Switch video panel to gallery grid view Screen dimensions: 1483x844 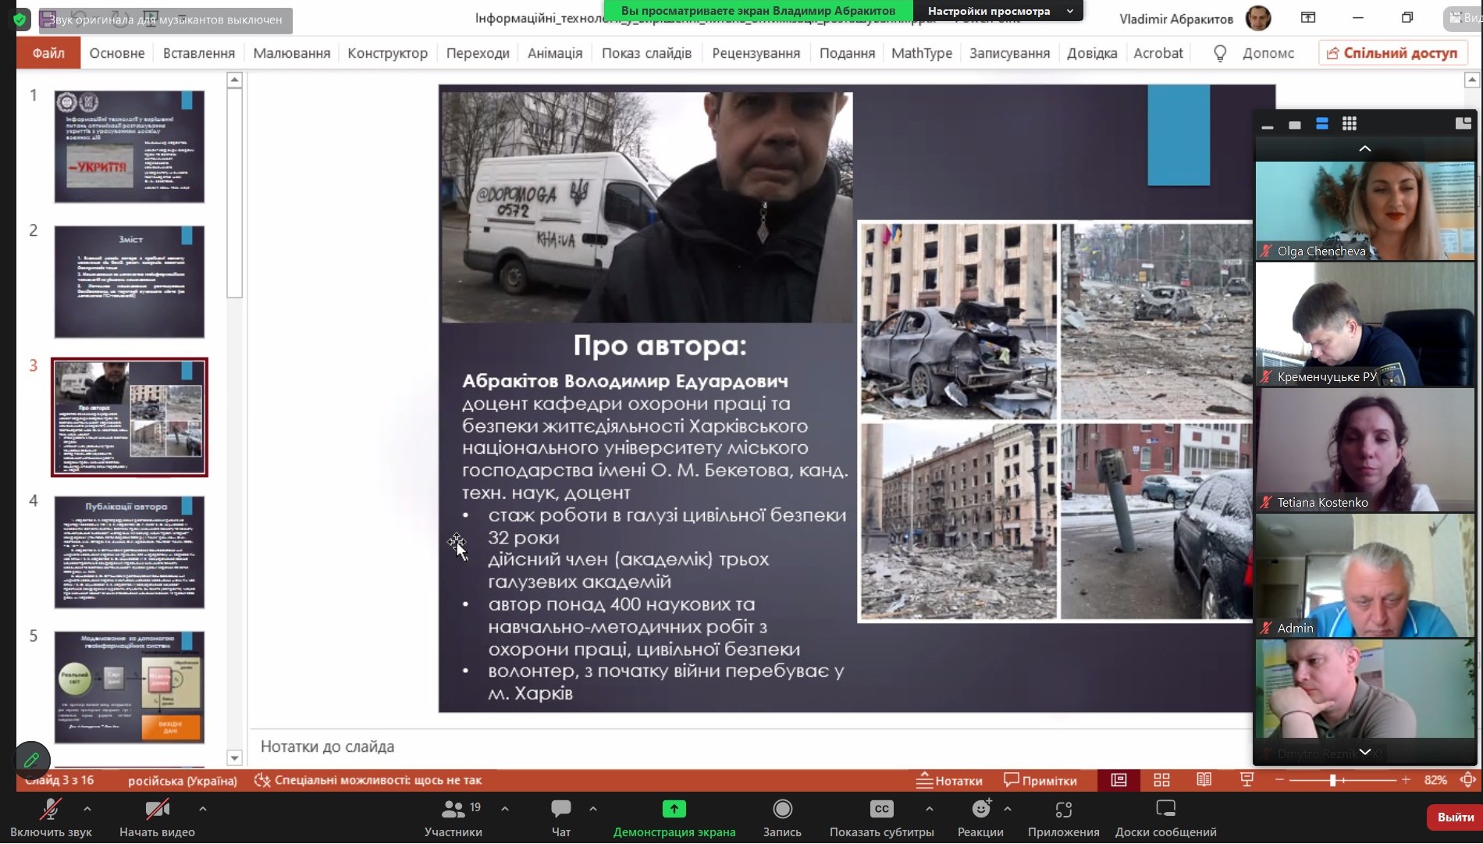pyautogui.click(x=1350, y=124)
